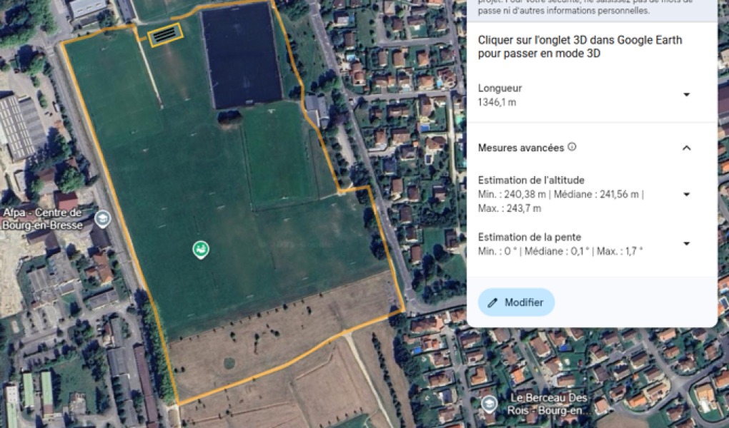Collapse the Mesures avancées section
The height and width of the screenshot is (428, 729).
click(686, 148)
